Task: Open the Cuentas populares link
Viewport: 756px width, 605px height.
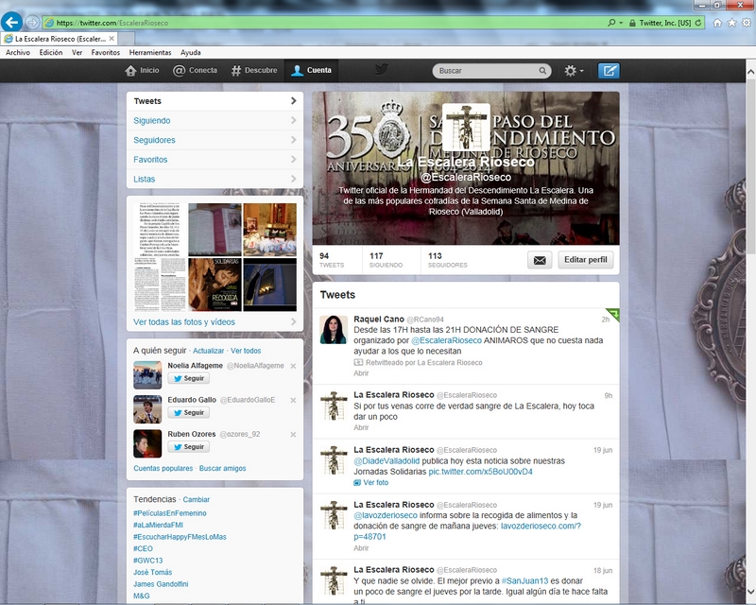Action: pos(163,469)
